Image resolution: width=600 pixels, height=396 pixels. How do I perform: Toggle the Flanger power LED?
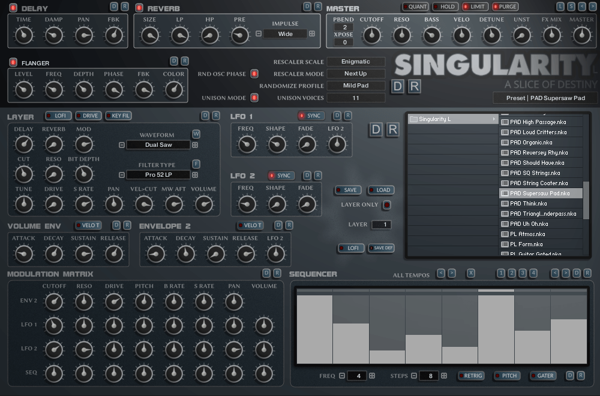pos(13,62)
